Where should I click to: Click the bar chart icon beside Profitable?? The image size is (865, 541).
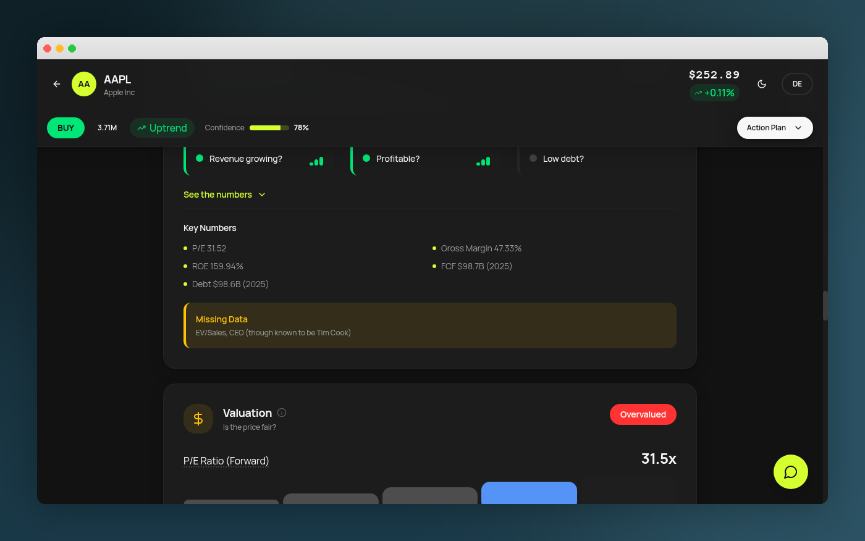[x=483, y=162]
